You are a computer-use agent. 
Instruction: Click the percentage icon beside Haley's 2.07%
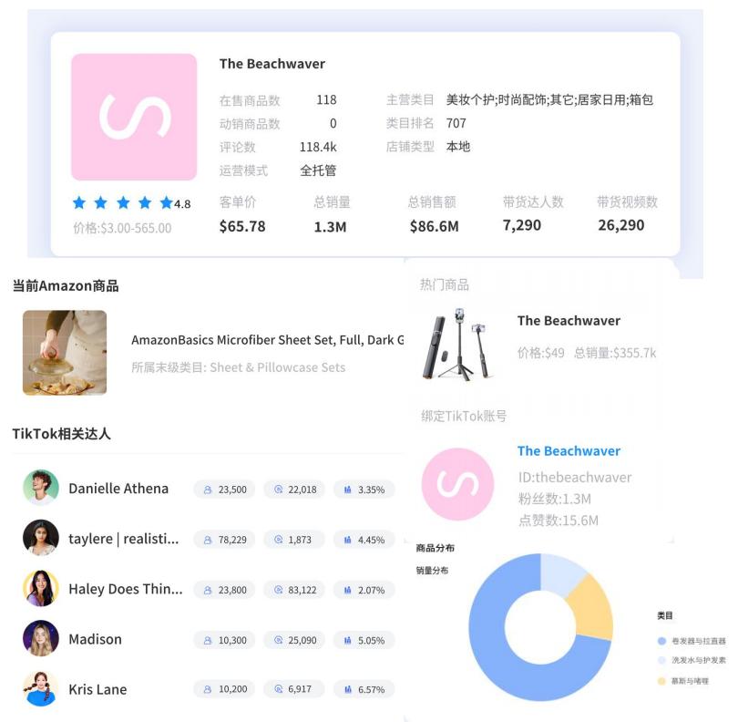(x=345, y=590)
